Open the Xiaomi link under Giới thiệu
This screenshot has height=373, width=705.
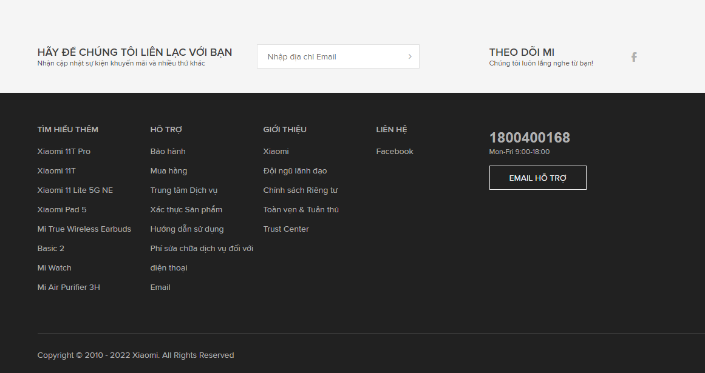click(276, 151)
